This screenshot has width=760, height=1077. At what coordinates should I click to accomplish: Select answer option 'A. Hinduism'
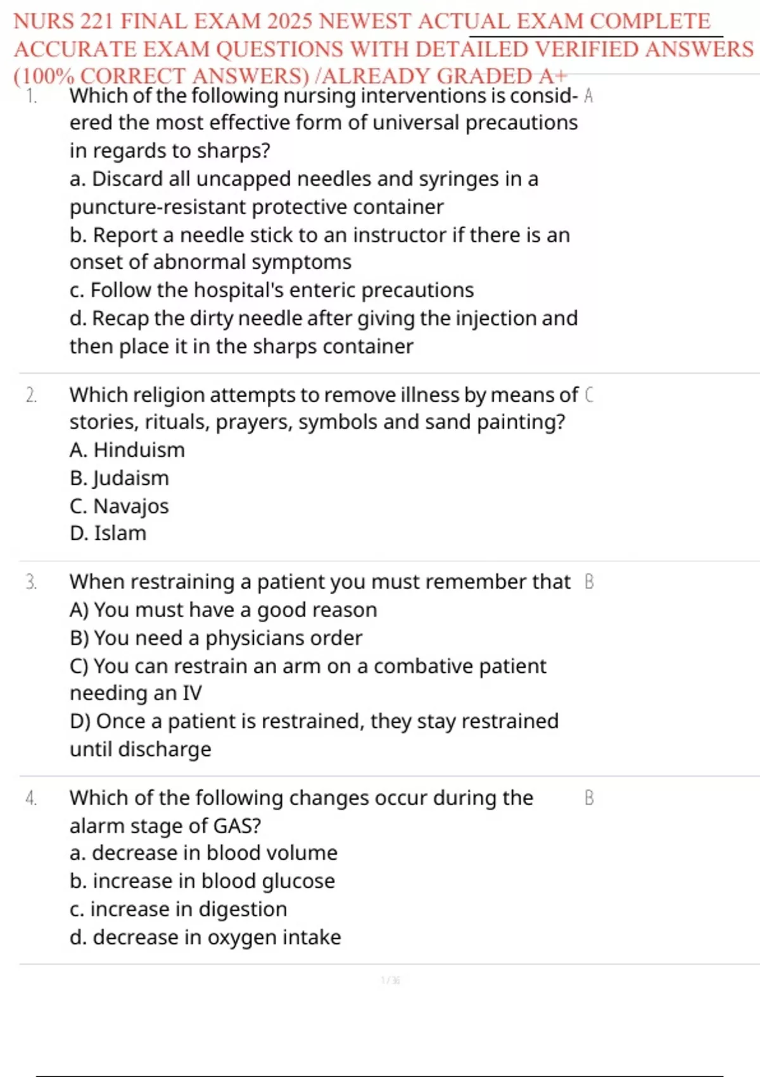(x=127, y=450)
